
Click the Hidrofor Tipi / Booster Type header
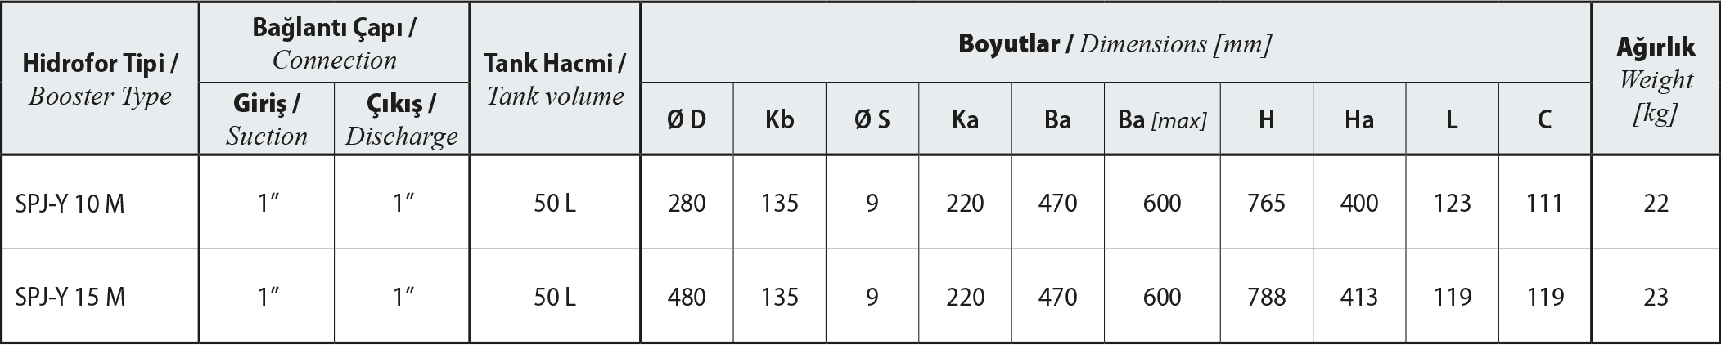point(100,79)
